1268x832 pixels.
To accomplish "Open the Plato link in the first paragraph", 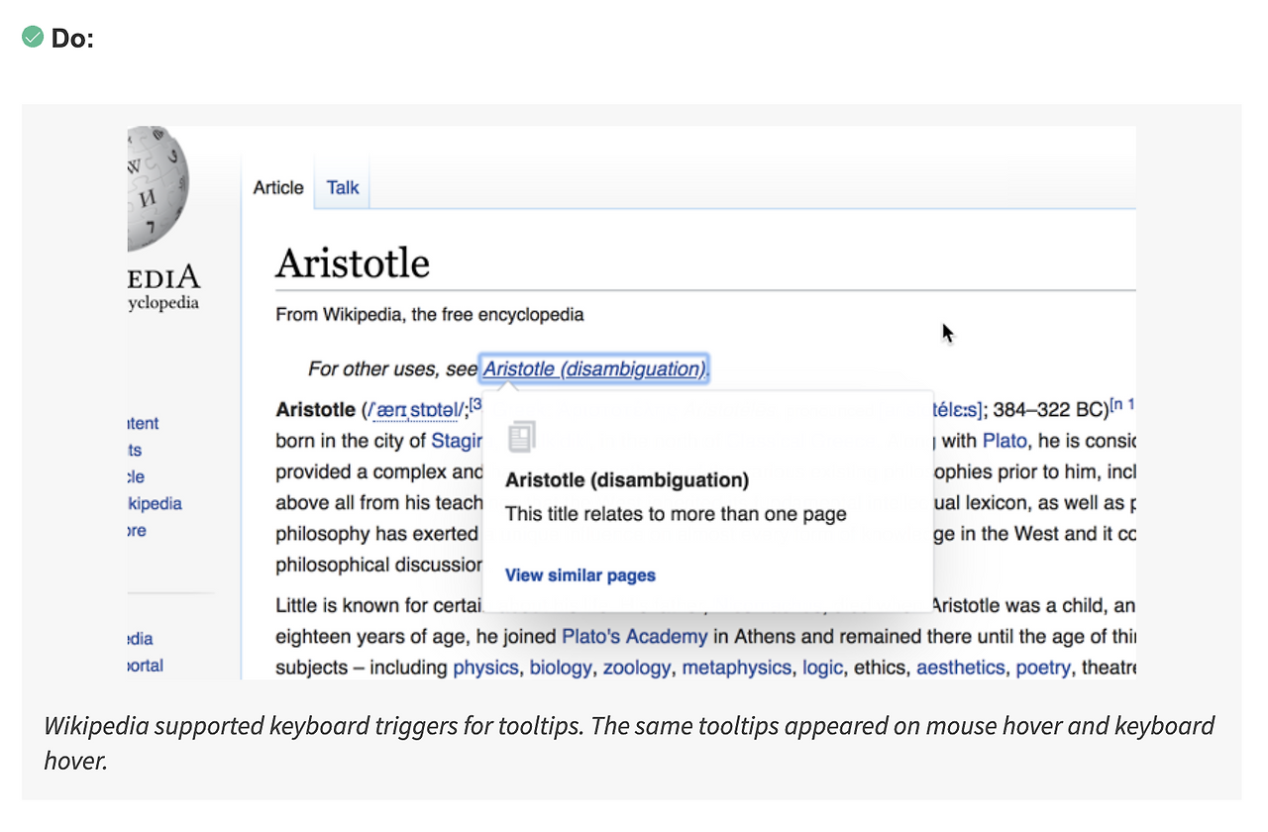I will (x=1004, y=441).
